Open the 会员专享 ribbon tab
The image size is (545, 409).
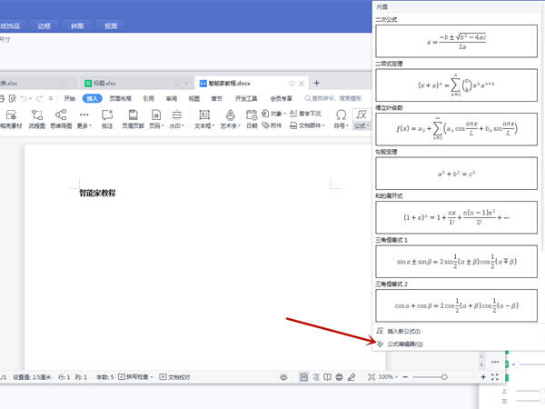click(x=282, y=98)
